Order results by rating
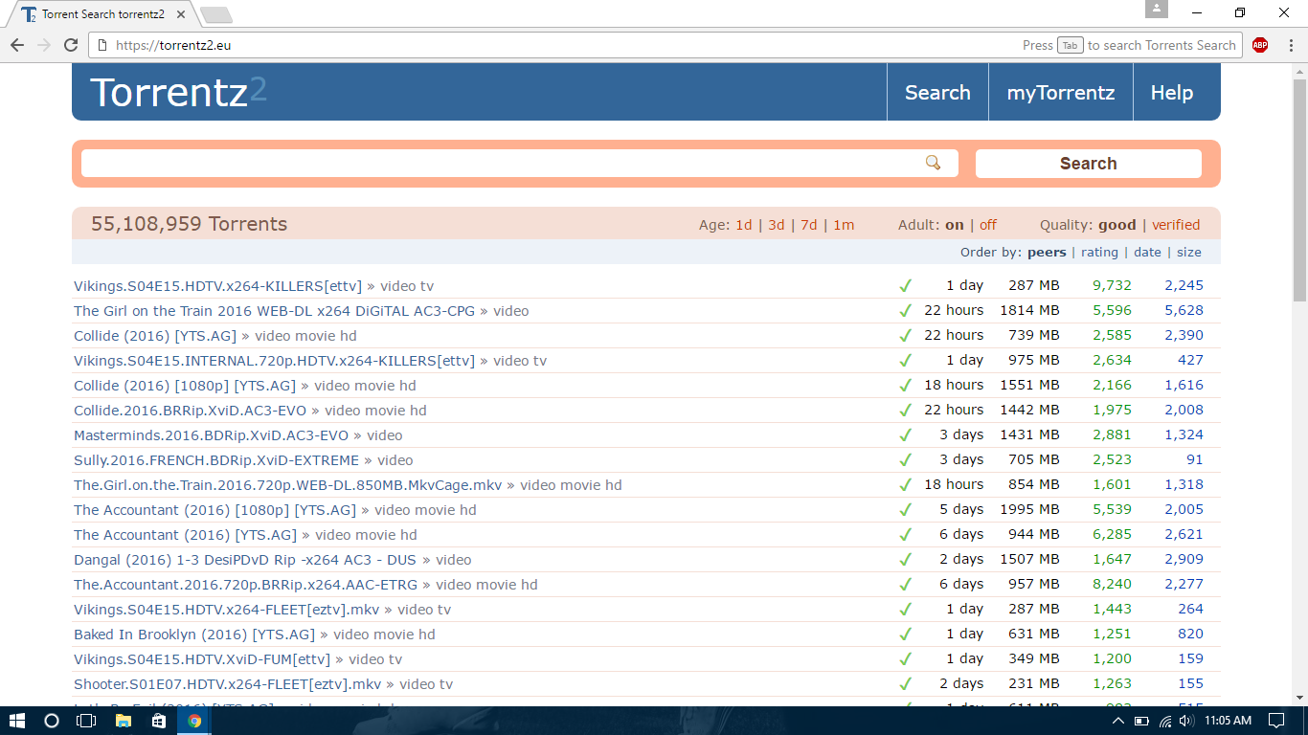This screenshot has width=1308, height=735. (x=1099, y=253)
